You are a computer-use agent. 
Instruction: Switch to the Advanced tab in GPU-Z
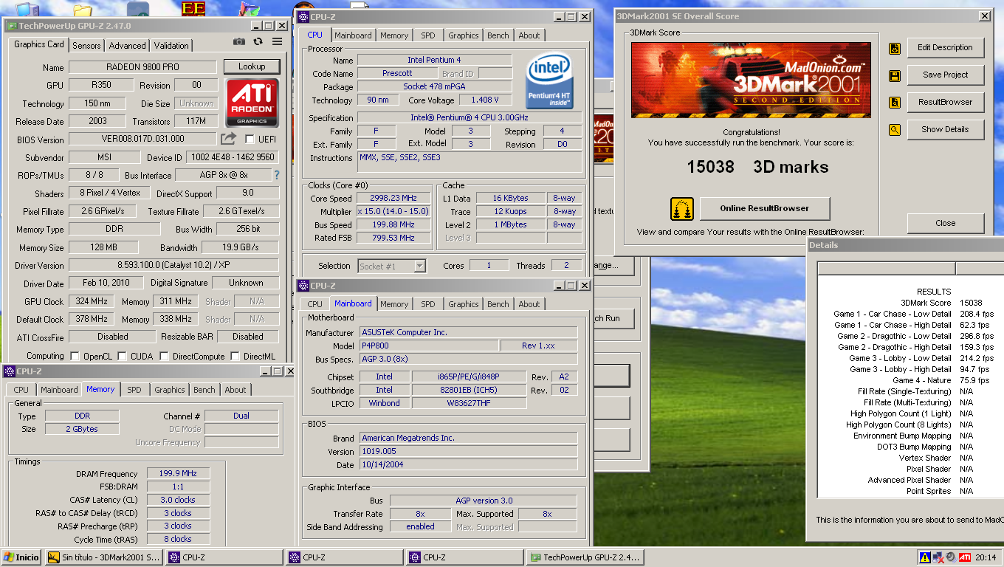(128, 45)
